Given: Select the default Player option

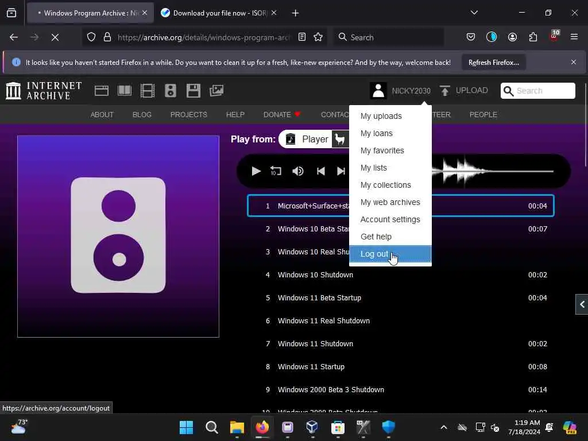Looking at the screenshot, I should [x=307, y=140].
